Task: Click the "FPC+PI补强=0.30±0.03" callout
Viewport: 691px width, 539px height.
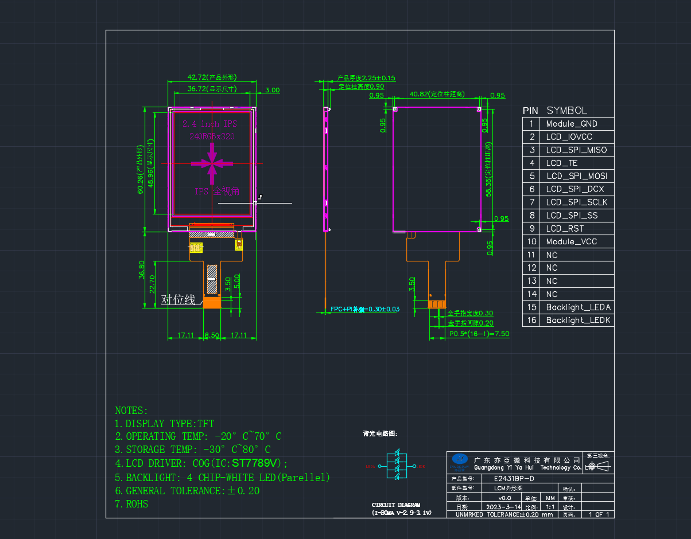Action: coord(365,309)
